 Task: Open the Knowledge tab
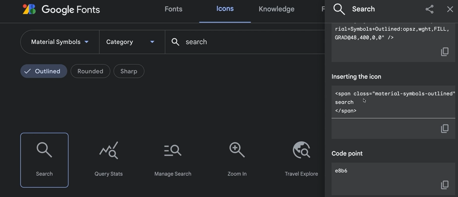[x=276, y=9]
